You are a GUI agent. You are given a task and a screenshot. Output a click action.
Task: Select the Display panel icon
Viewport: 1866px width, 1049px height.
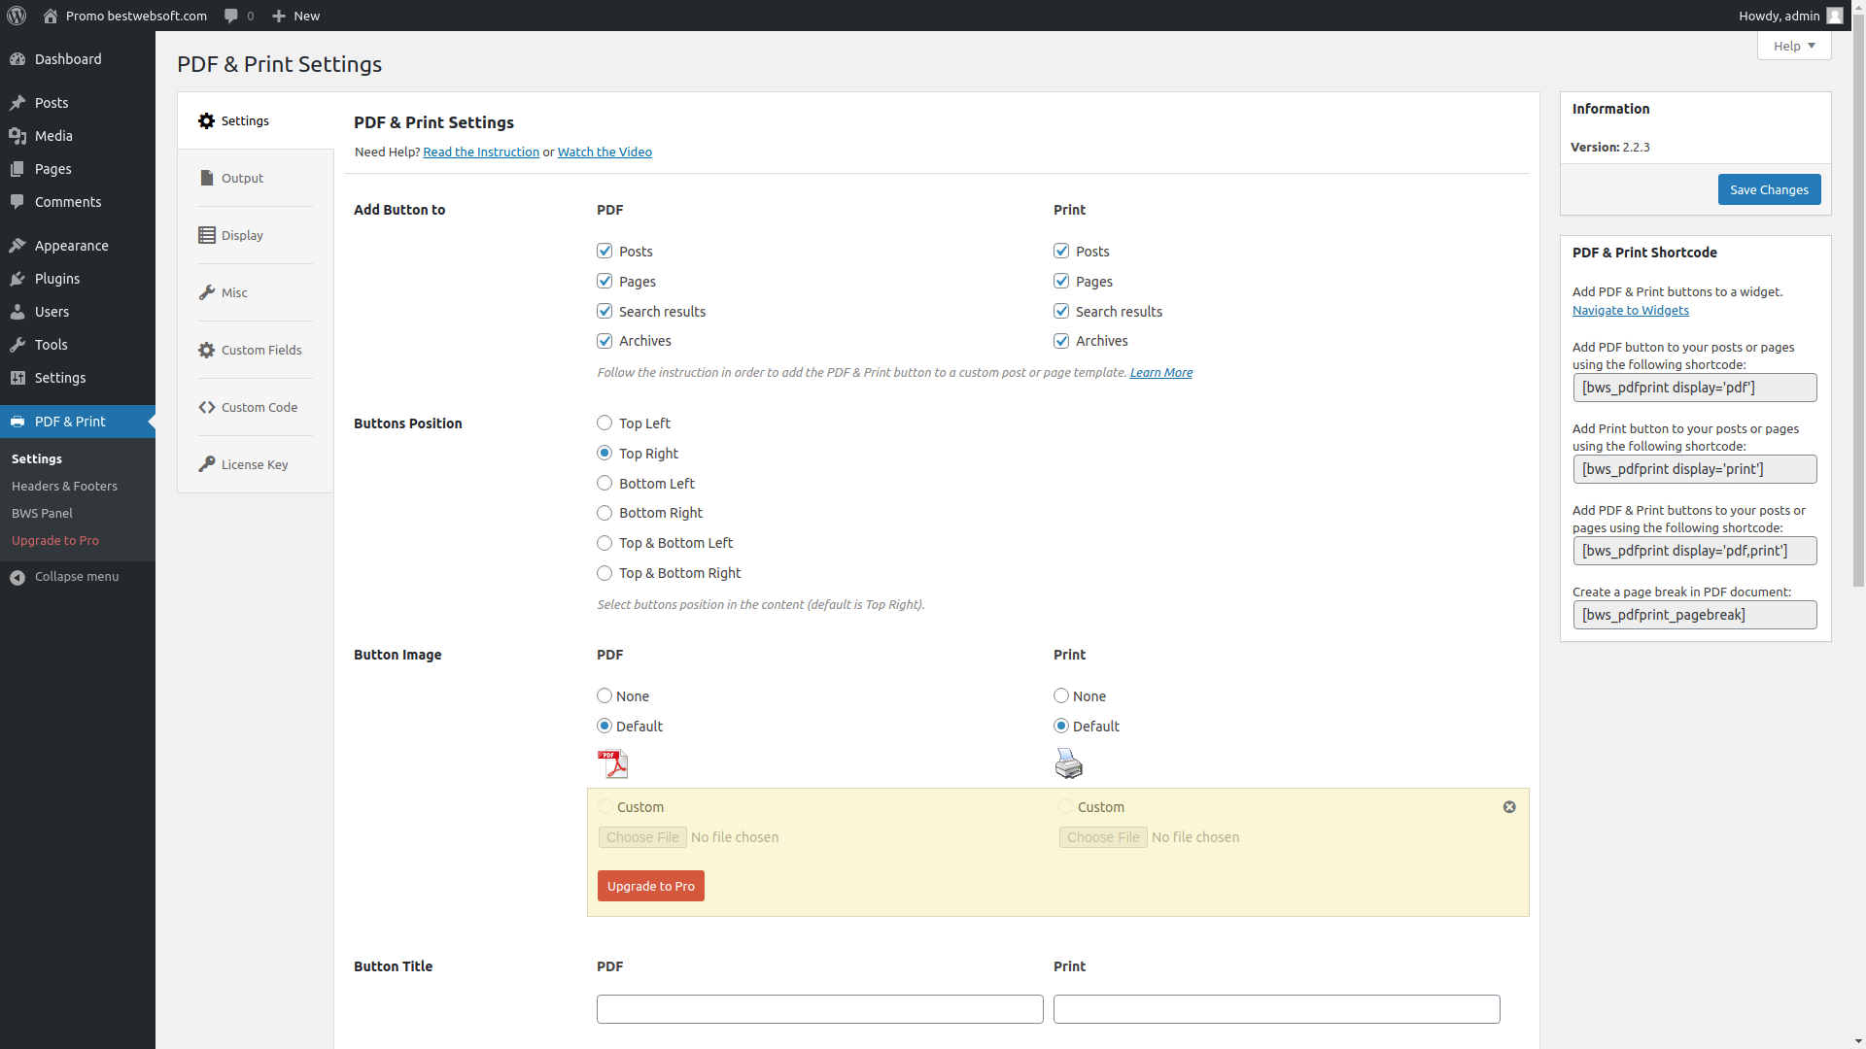206,235
